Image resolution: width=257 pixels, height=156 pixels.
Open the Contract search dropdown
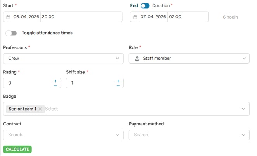coord(63,135)
